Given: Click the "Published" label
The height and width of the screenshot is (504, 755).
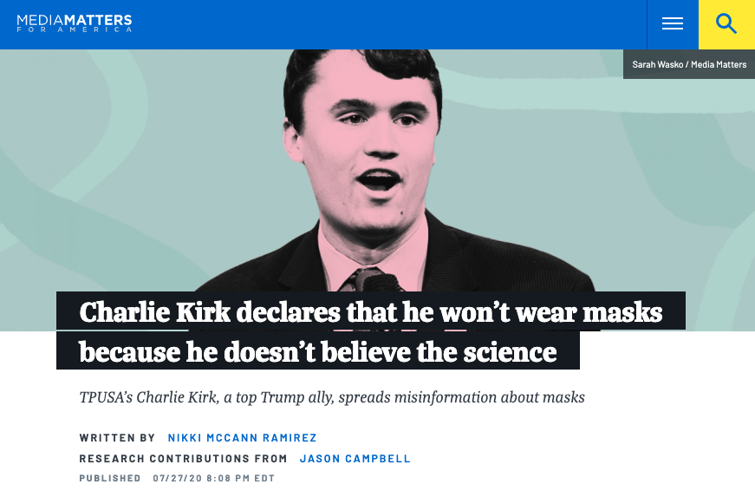Looking at the screenshot, I should click(110, 478).
